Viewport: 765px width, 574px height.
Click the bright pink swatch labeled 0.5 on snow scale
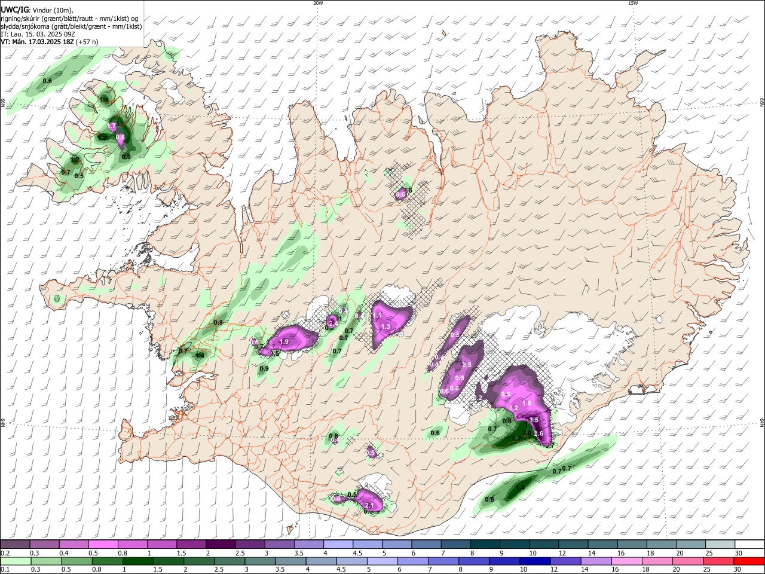[103, 545]
